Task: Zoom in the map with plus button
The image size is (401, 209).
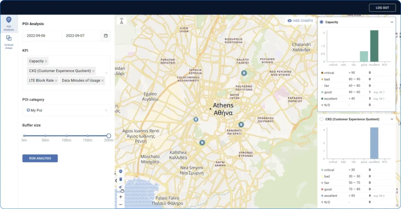Action: [121, 197]
